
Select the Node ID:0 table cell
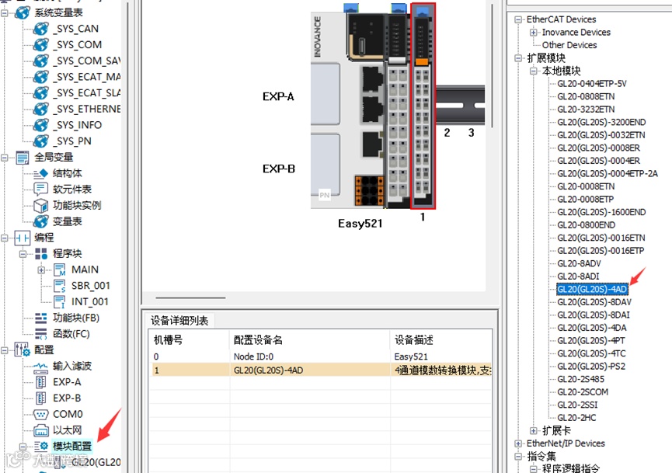point(253,356)
